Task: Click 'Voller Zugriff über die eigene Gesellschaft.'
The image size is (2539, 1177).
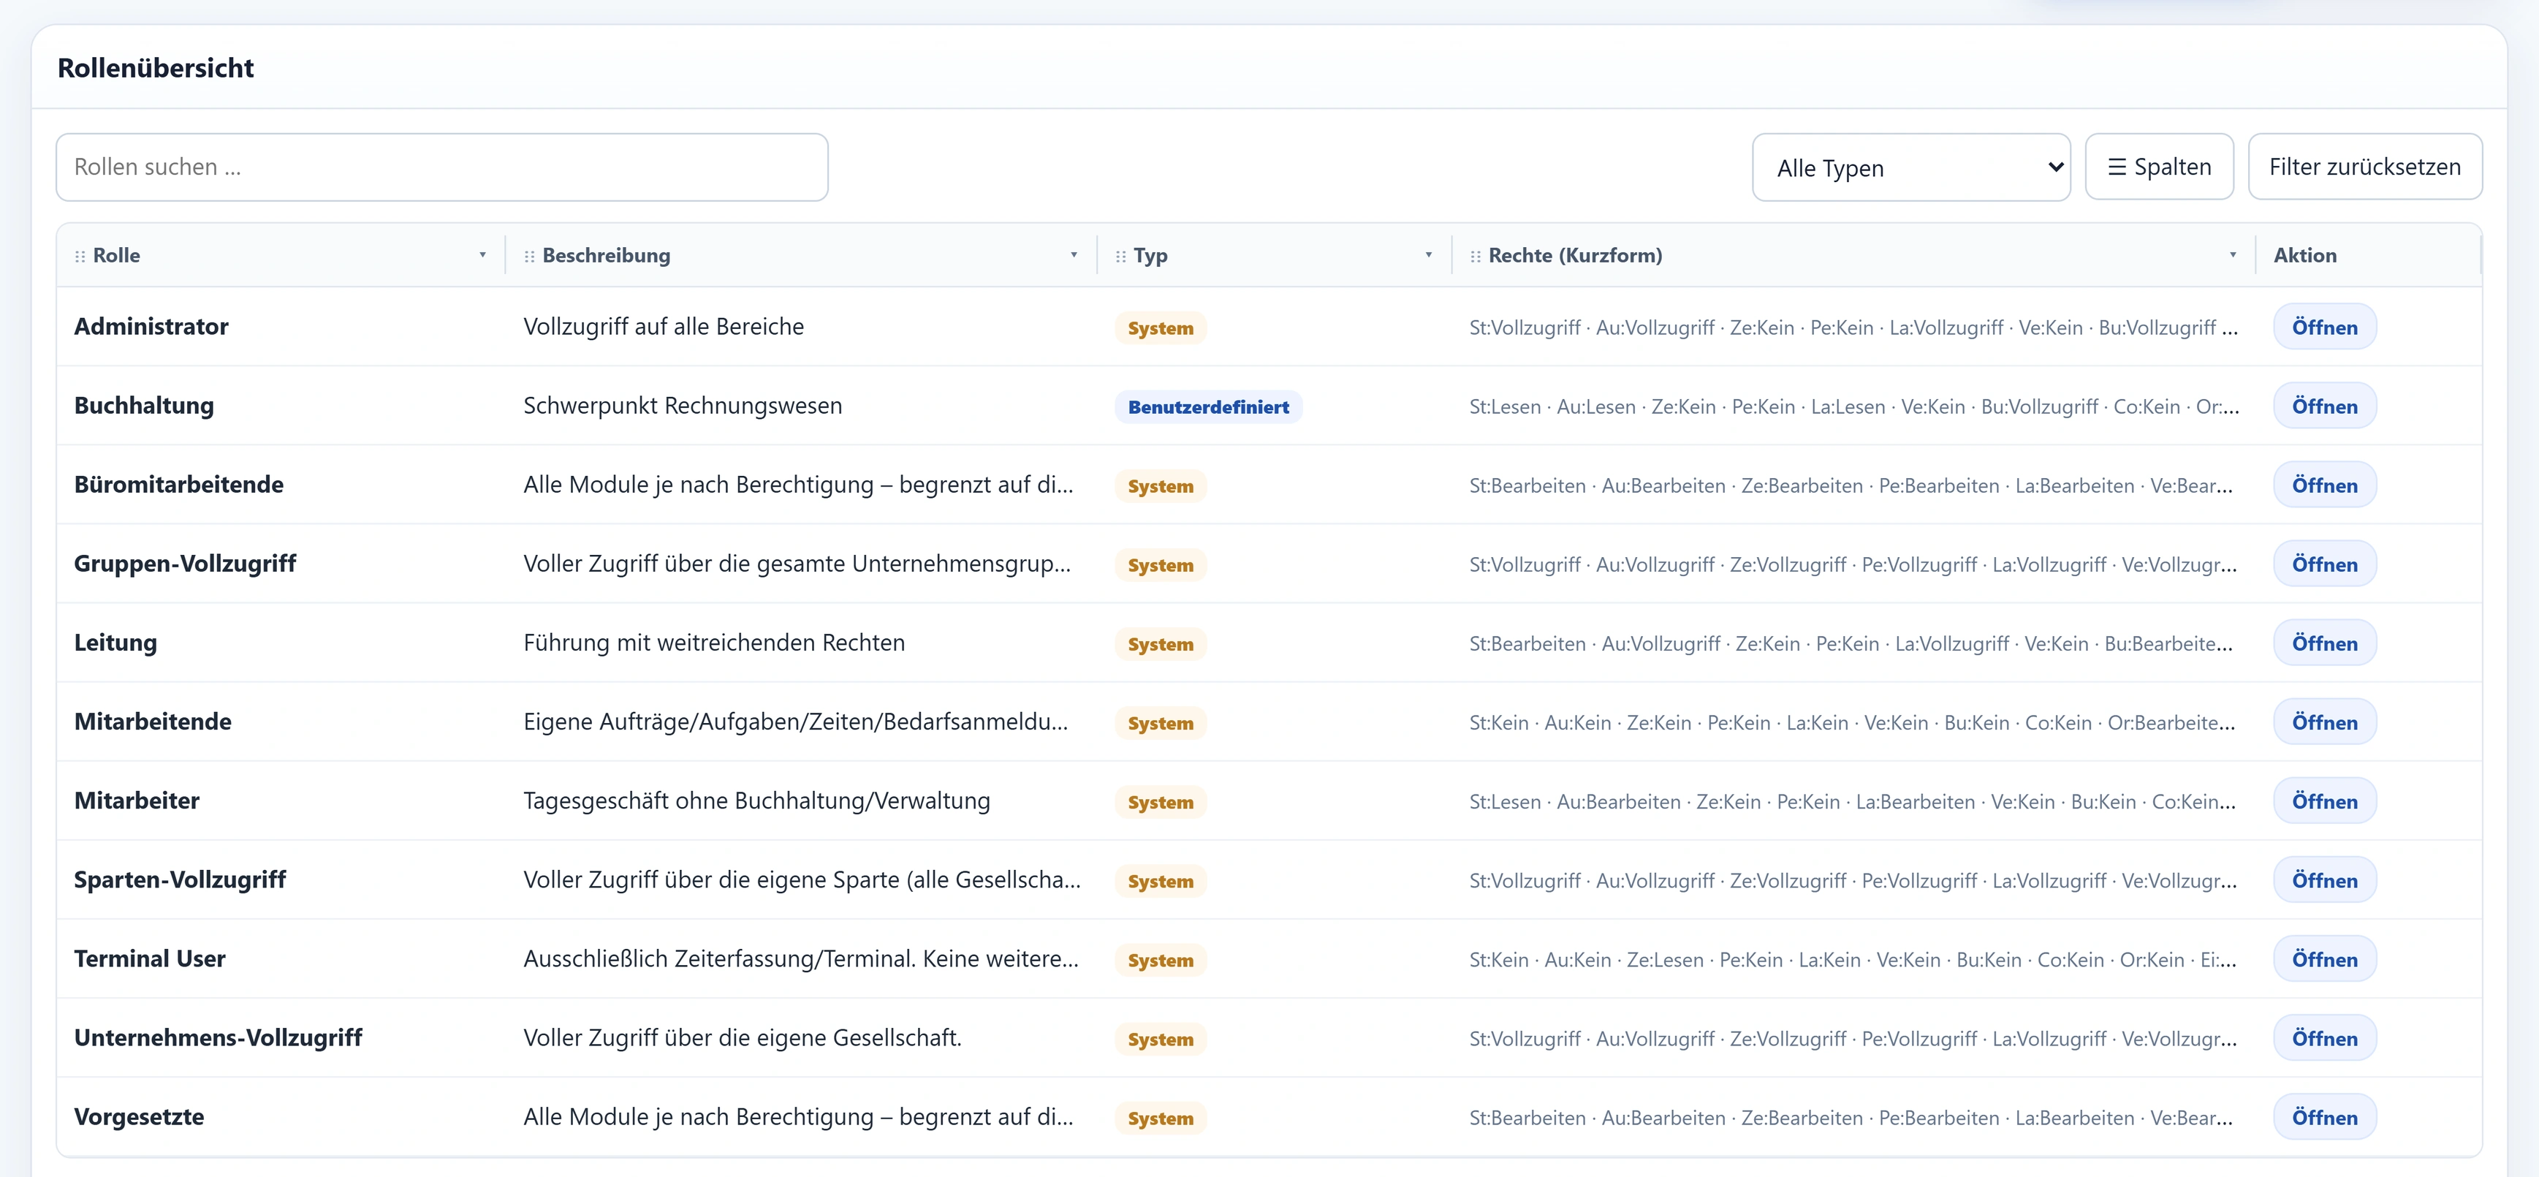Action: (742, 1037)
